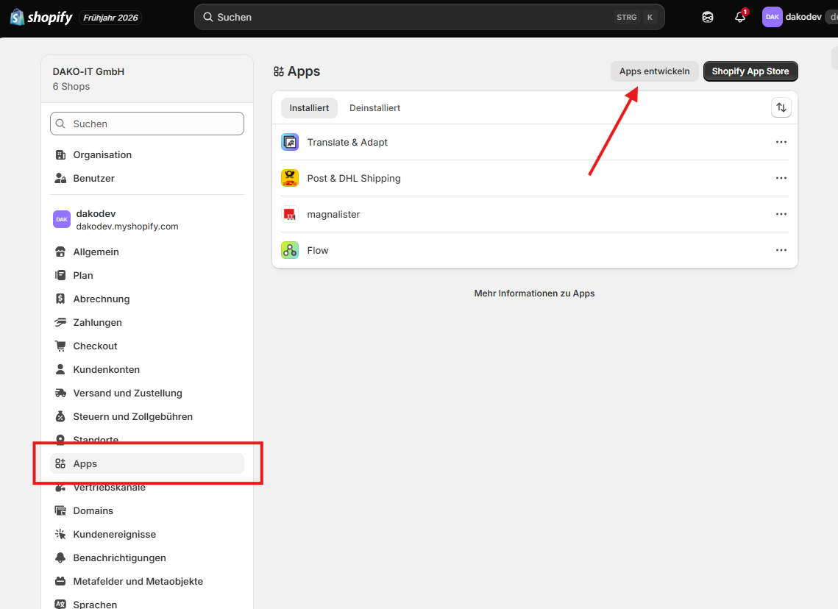Open Apps in the settings sidebar
This screenshot has width=838, height=609.
coord(147,463)
